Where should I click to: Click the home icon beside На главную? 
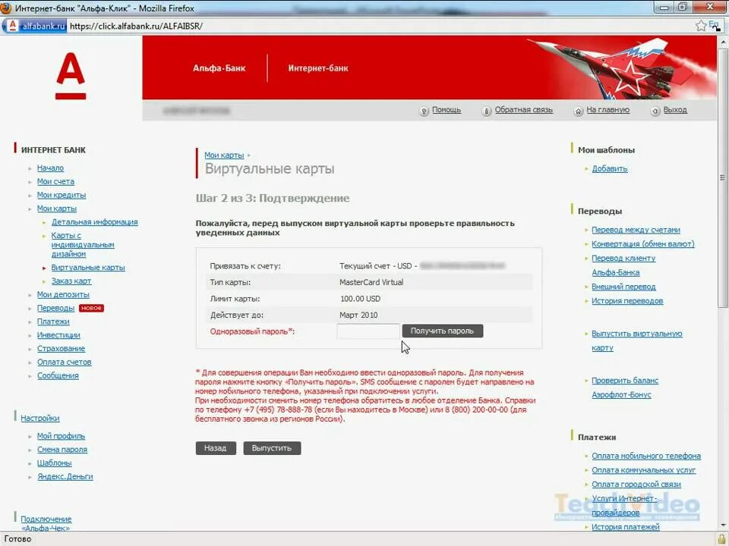click(x=578, y=111)
